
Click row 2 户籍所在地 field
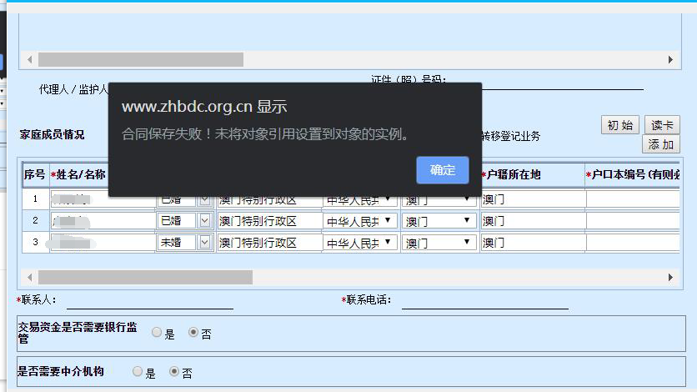[532, 221]
